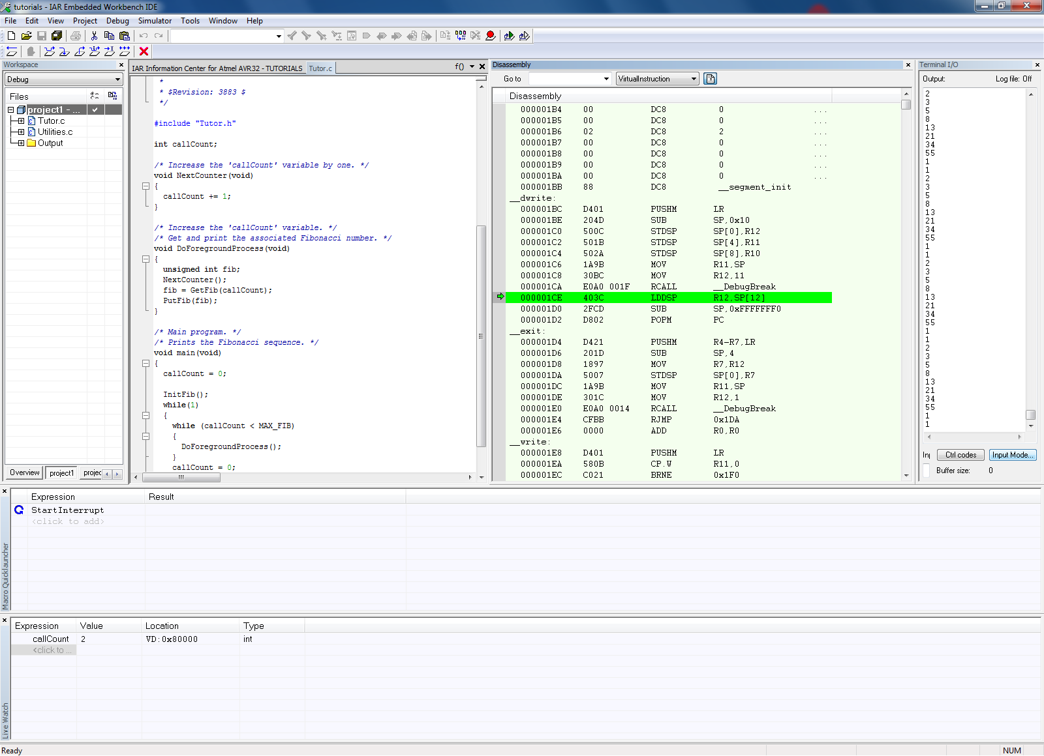Click the Toggle Breakpoint red dot icon
This screenshot has width=1044, height=756.
click(x=491, y=36)
